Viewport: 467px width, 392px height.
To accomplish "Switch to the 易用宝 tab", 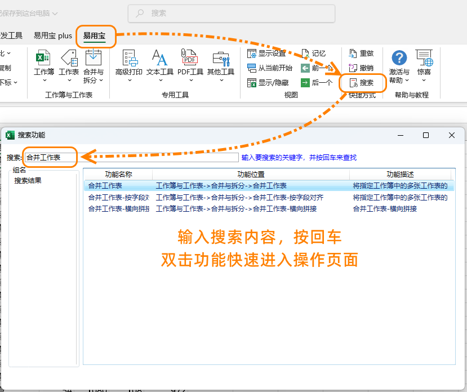I will tap(95, 36).
